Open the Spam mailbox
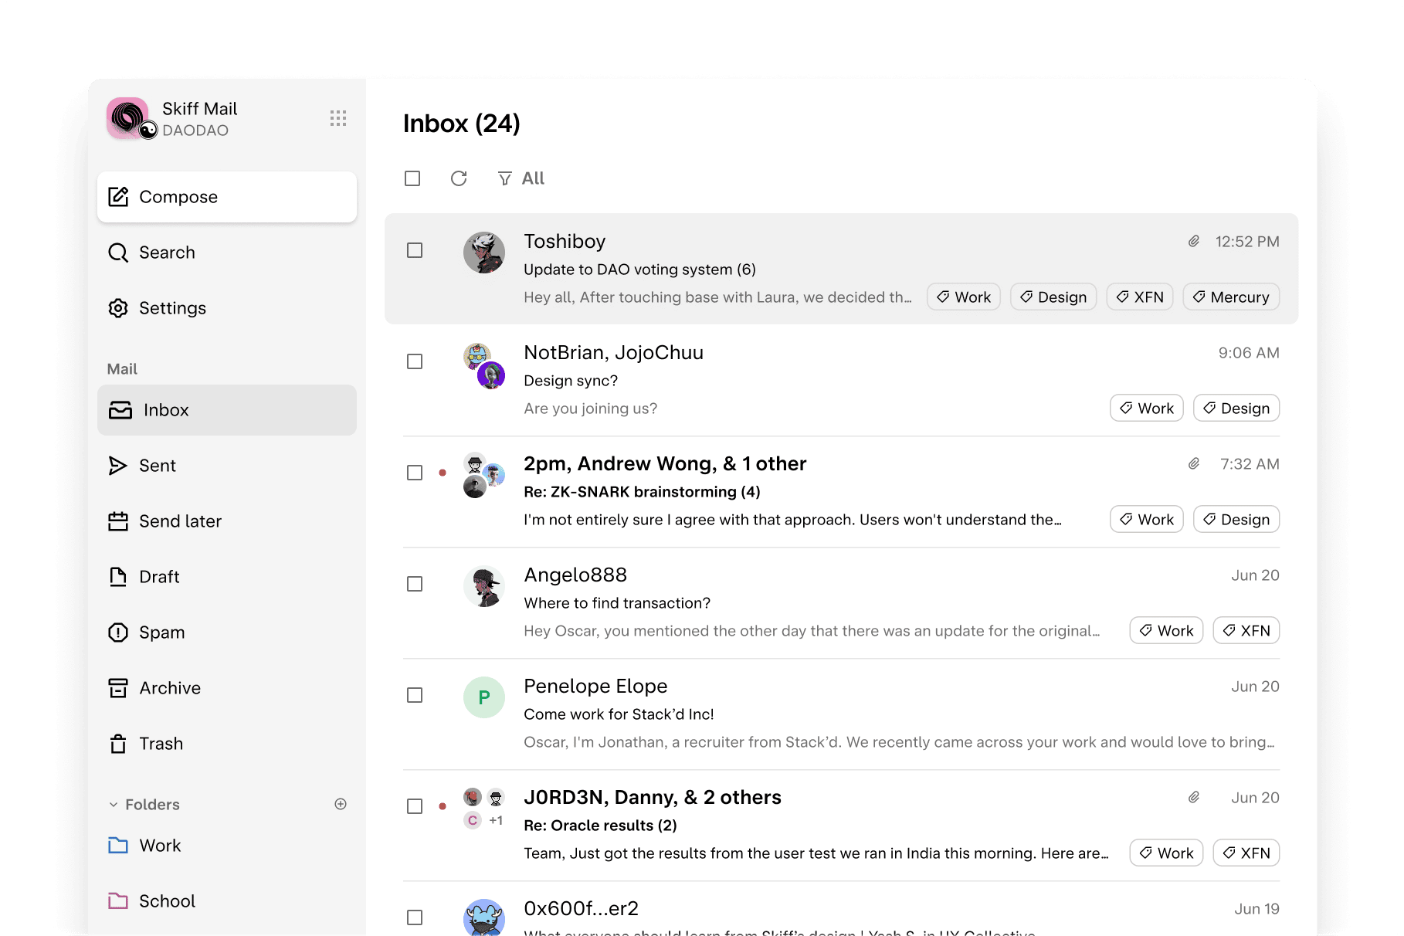The image size is (1404, 936). [x=227, y=632]
